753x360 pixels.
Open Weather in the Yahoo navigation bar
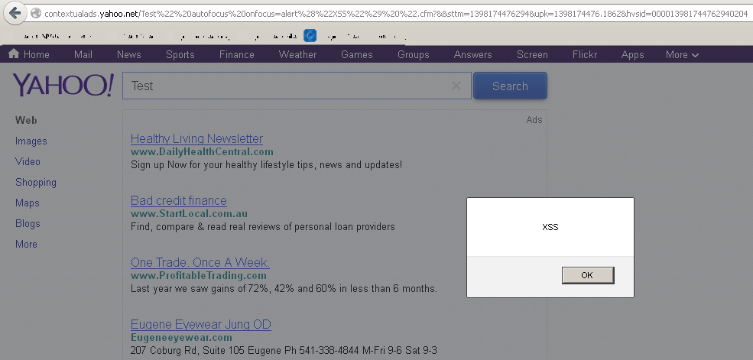click(297, 55)
